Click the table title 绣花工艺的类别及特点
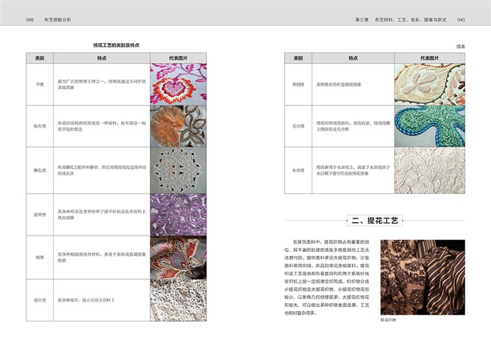The image size is (491, 346). point(116,45)
